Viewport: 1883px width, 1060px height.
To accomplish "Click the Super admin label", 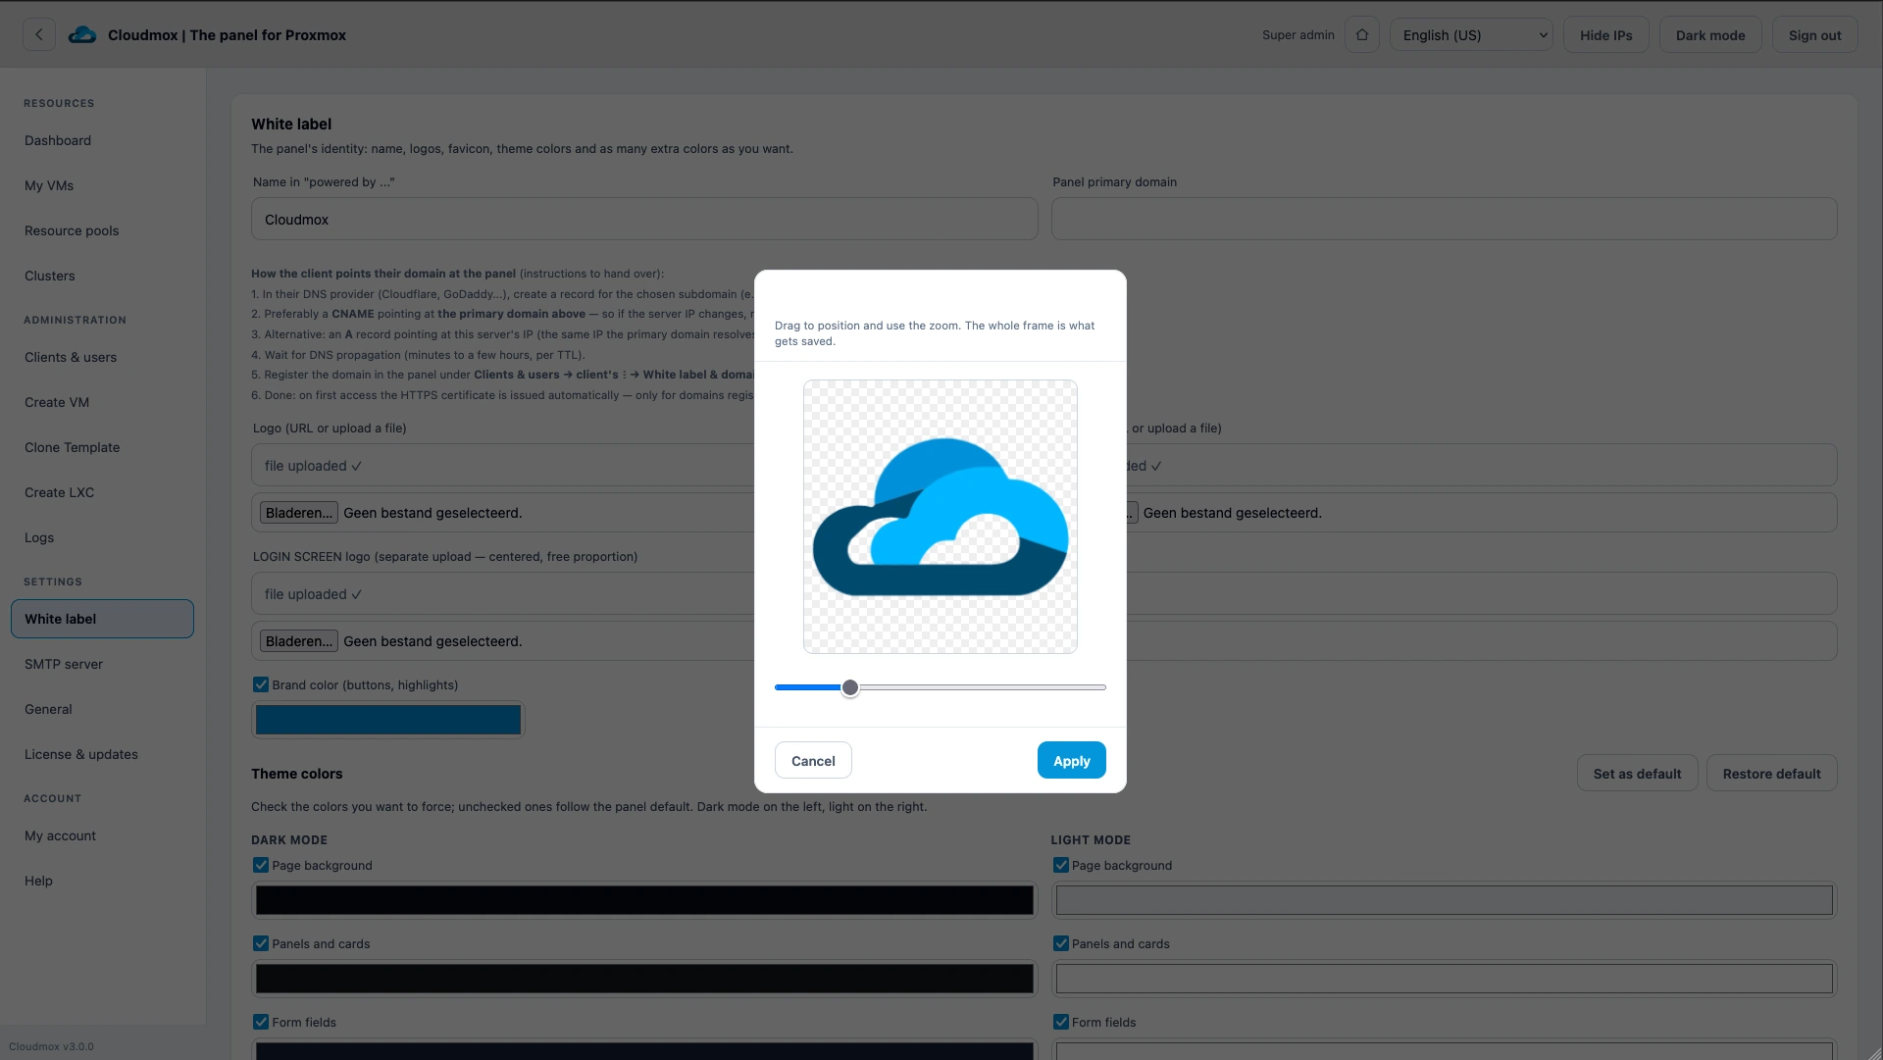I will pos(1298,34).
